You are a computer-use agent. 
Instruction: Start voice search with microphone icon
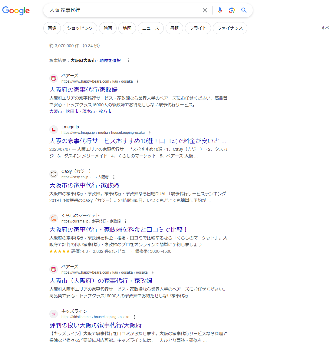220,10
